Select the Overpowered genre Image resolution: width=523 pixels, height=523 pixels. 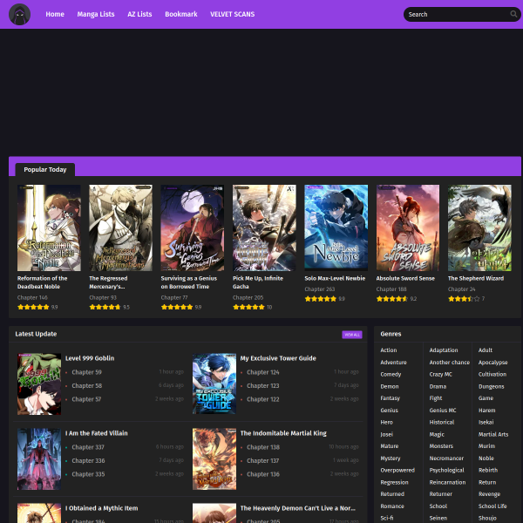tap(397, 471)
